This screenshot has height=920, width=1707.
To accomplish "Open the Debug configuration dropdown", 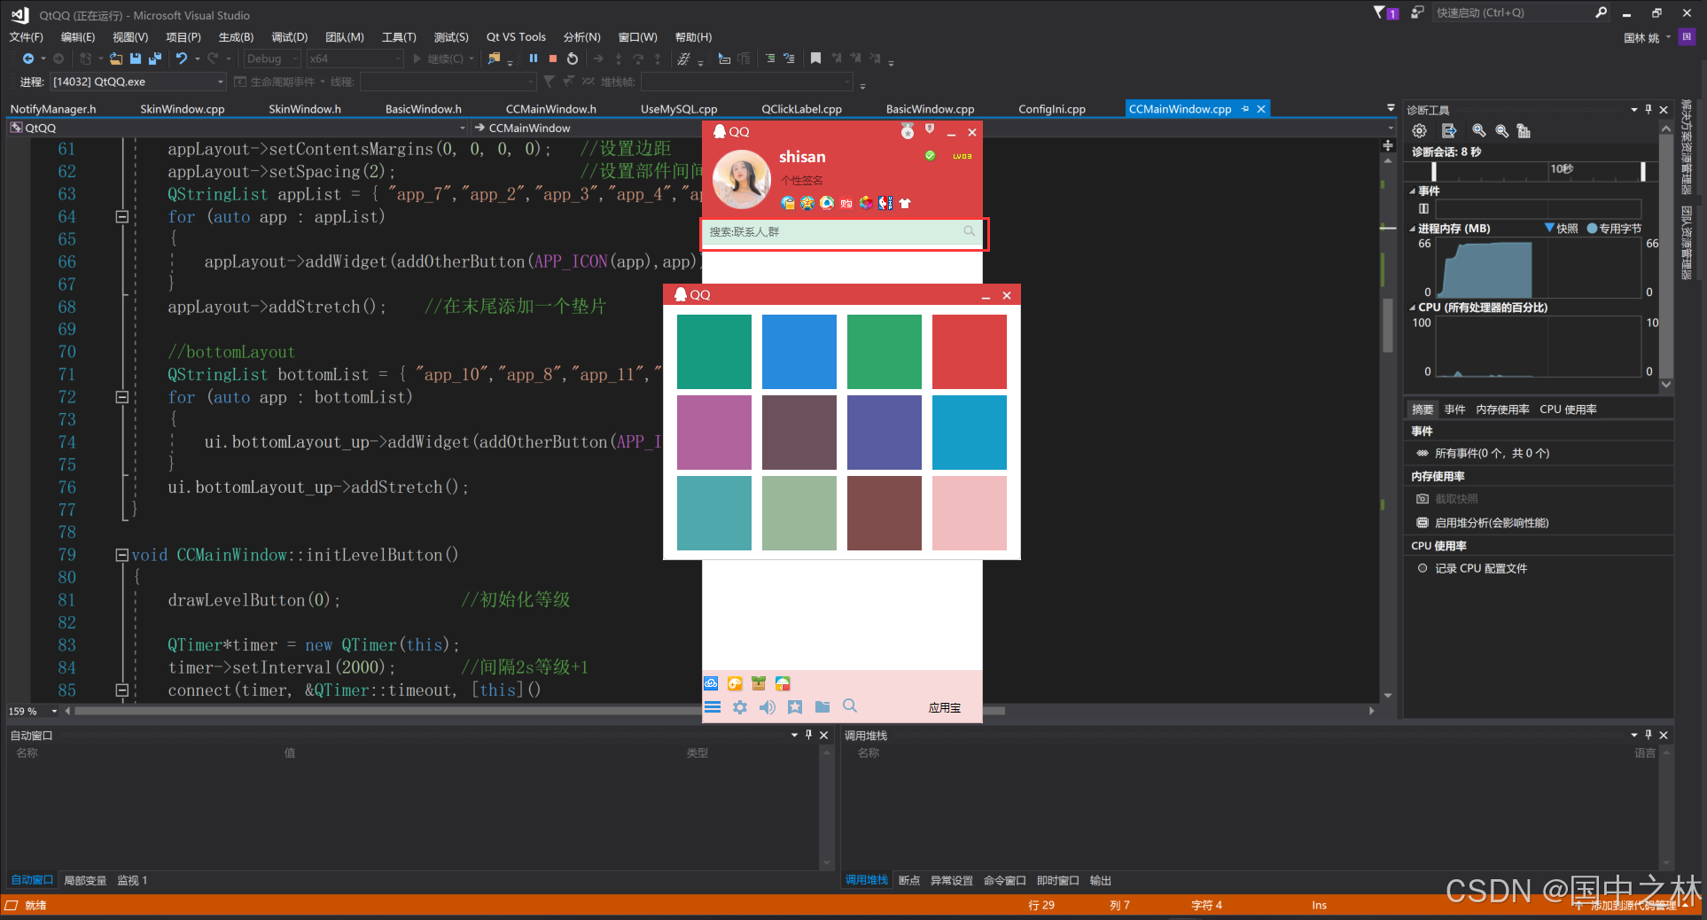I will click(271, 58).
